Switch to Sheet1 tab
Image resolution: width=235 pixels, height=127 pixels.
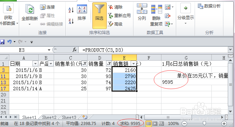29,117
